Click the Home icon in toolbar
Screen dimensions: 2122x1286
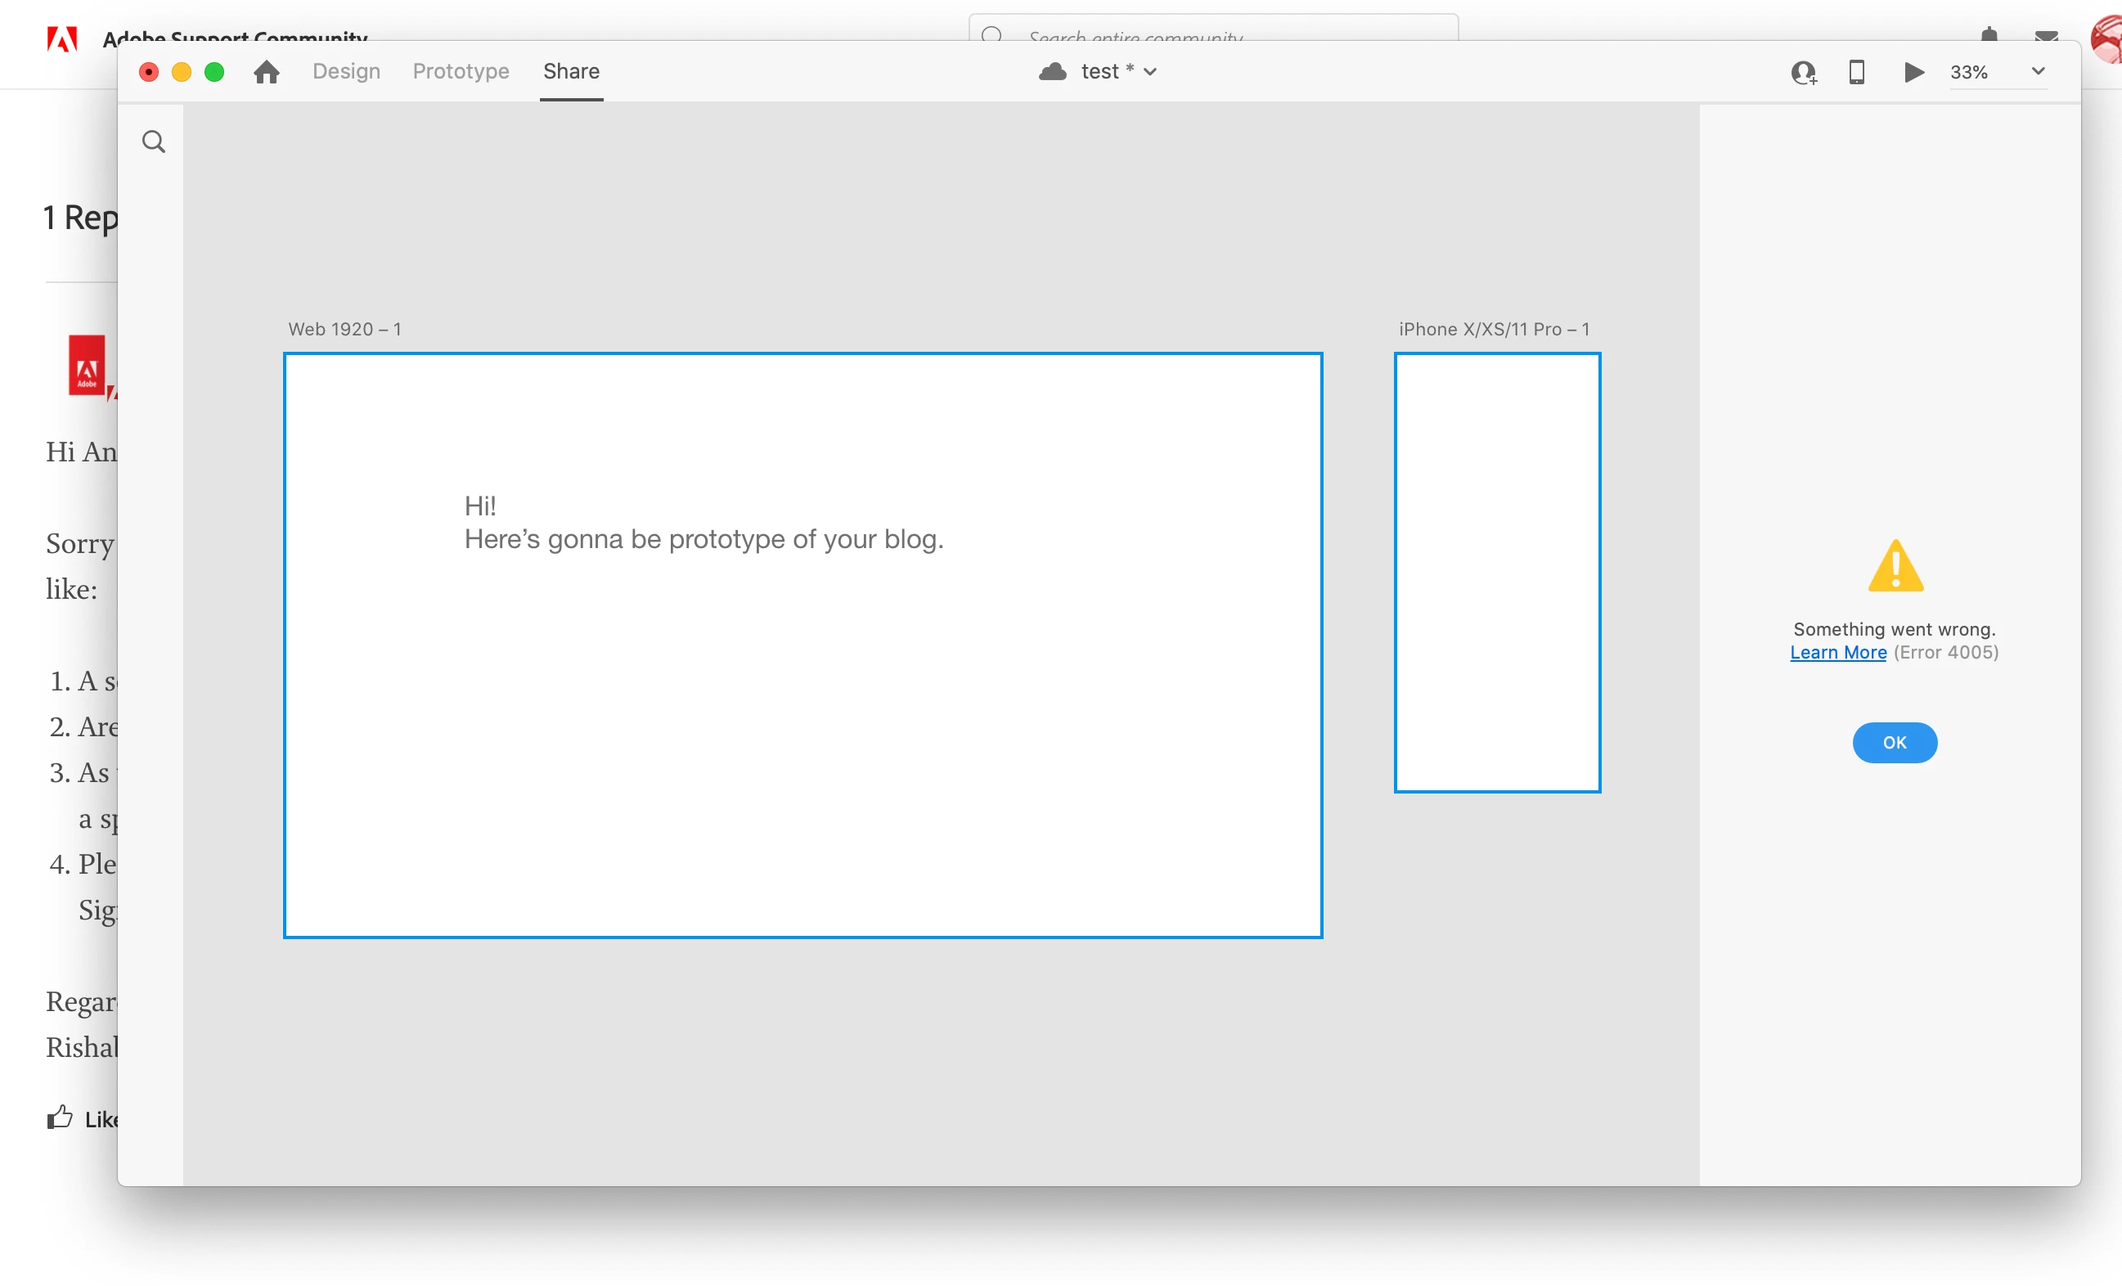[266, 71]
